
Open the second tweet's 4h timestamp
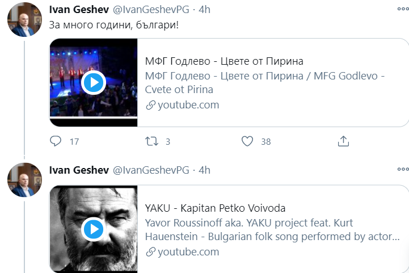point(204,170)
